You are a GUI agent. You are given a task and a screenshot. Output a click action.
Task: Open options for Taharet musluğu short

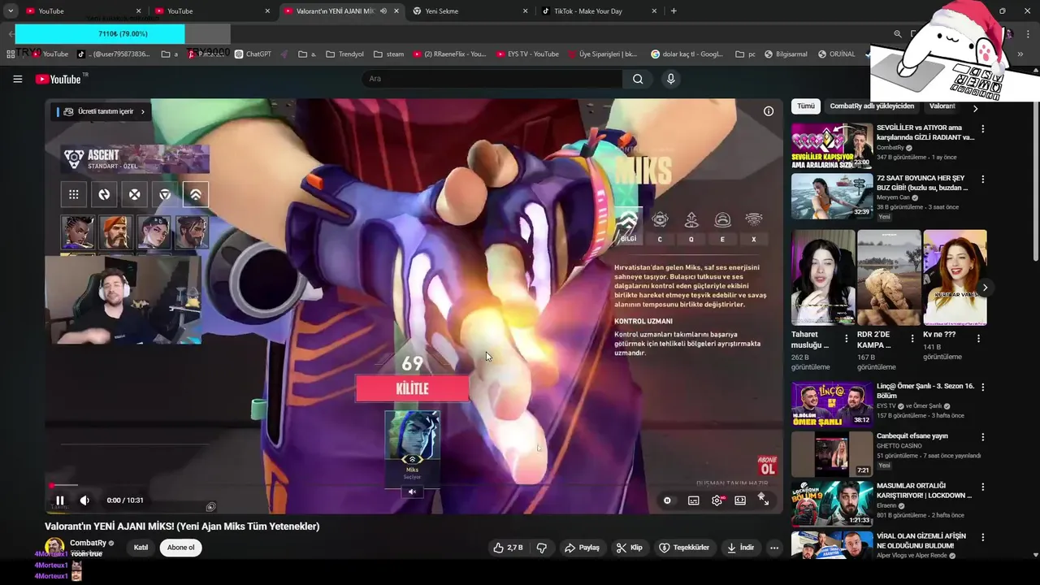(x=847, y=339)
